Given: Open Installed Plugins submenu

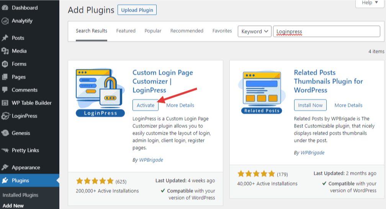Looking at the screenshot, I should pos(20,195).
